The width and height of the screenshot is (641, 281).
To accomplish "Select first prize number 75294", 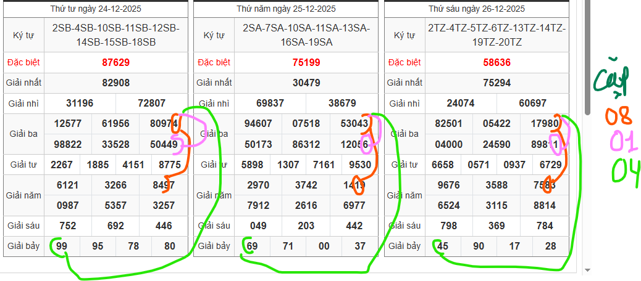I will (x=496, y=83).
